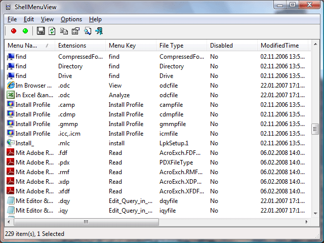This screenshot has width=324, height=243.
Task: Sort by the Menu Name column header
Action: click(29, 46)
